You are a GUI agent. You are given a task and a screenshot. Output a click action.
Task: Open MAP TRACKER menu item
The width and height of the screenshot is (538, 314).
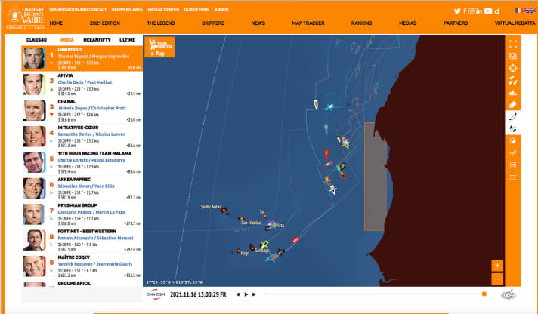tap(308, 23)
